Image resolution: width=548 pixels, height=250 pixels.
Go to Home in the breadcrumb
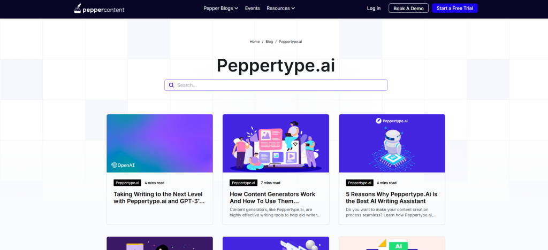[x=255, y=42]
